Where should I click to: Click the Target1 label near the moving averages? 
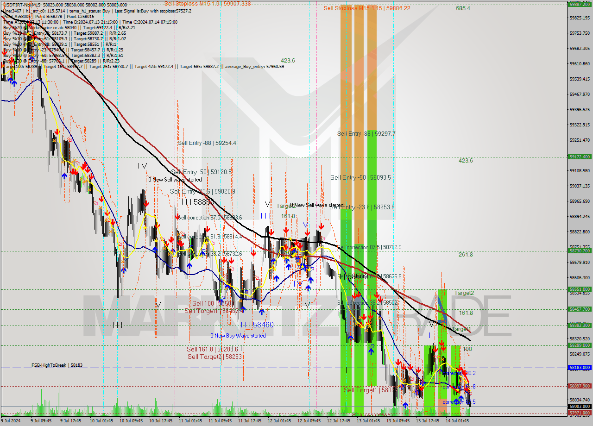(461, 329)
